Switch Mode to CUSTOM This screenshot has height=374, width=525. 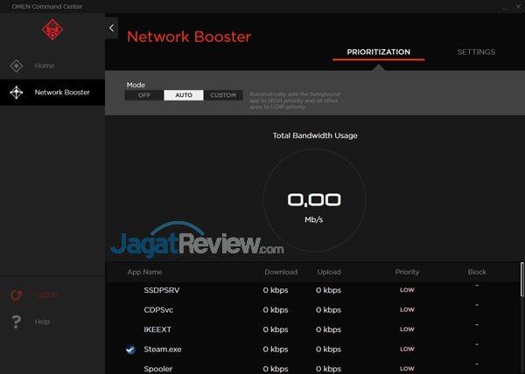(223, 95)
